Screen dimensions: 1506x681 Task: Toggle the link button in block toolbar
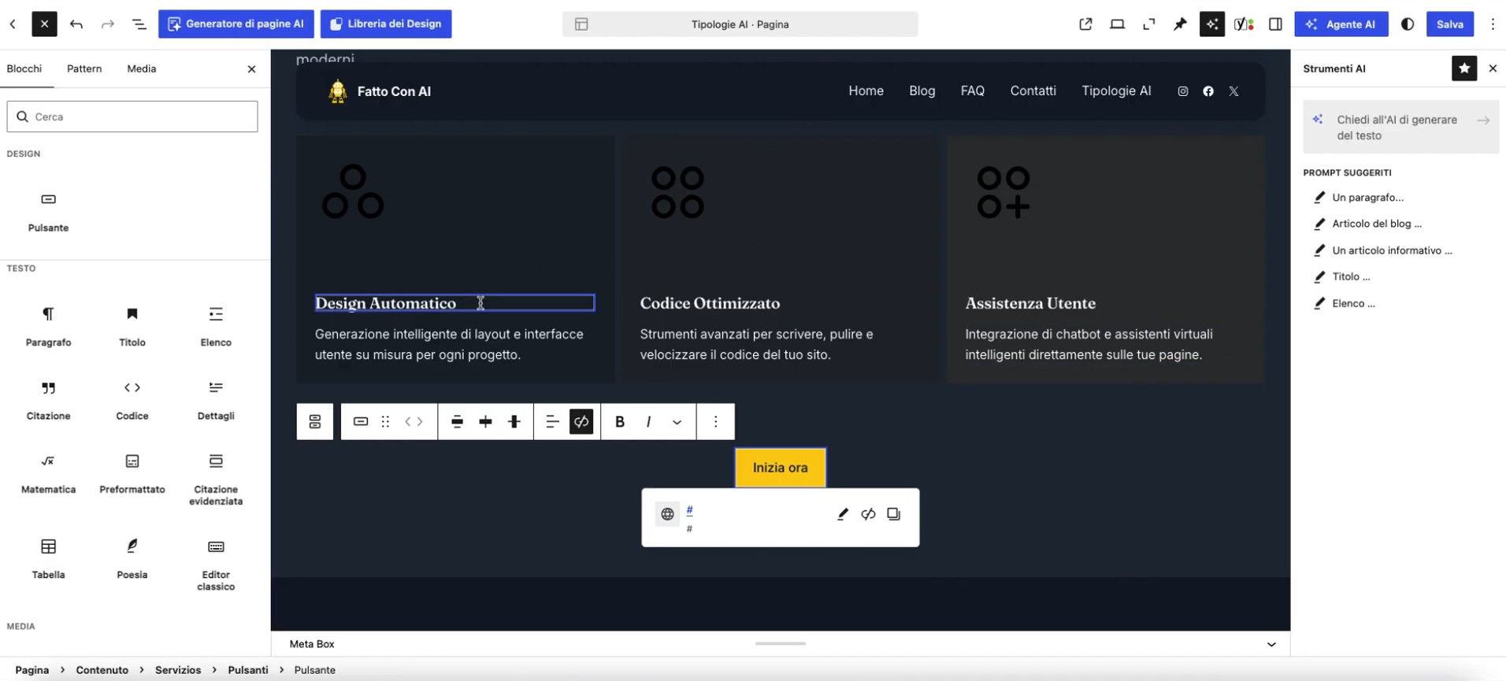[581, 422]
